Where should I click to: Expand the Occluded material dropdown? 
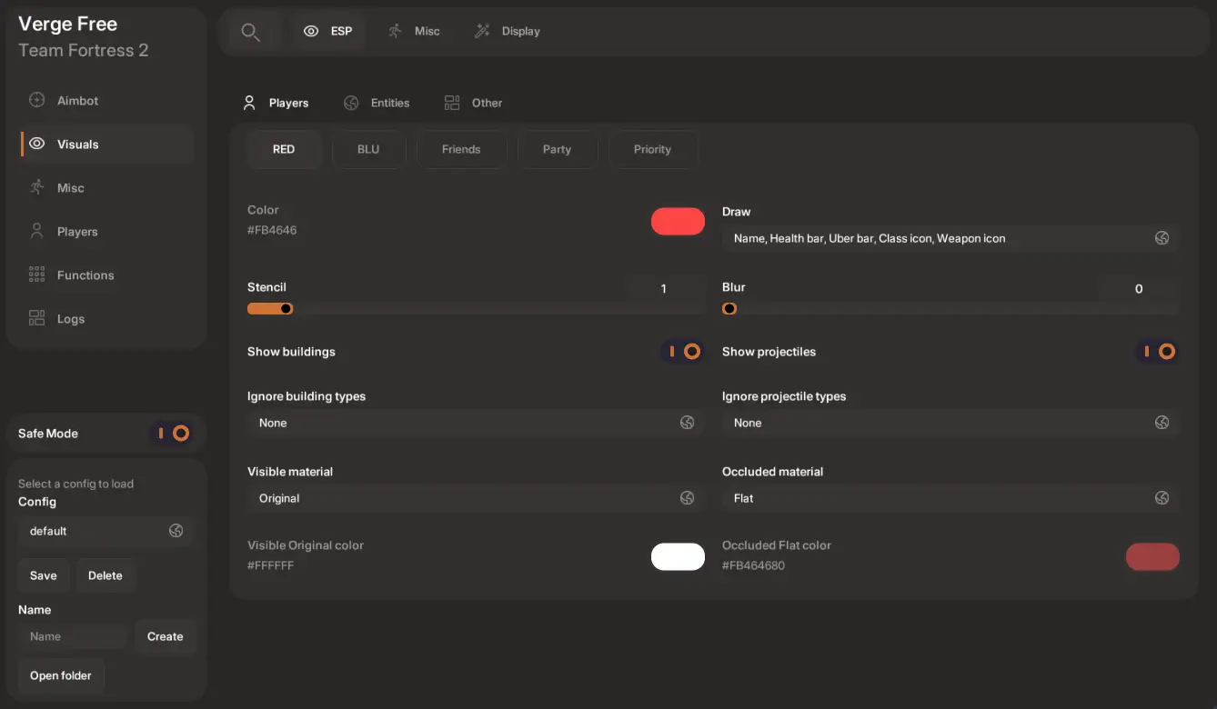pyautogui.click(x=950, y=498)
